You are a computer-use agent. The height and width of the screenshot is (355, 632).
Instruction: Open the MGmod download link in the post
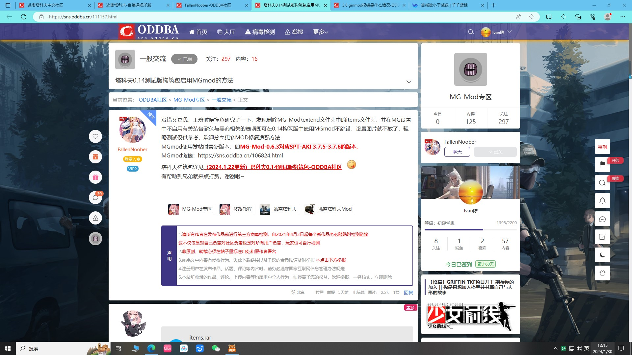240,155
